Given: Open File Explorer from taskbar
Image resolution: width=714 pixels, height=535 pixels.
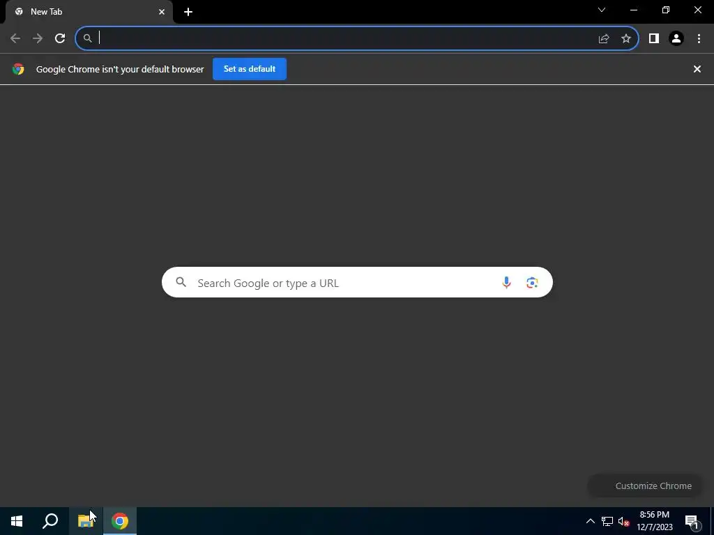Looking at the screenshot, I should click(x=86, y=521).
